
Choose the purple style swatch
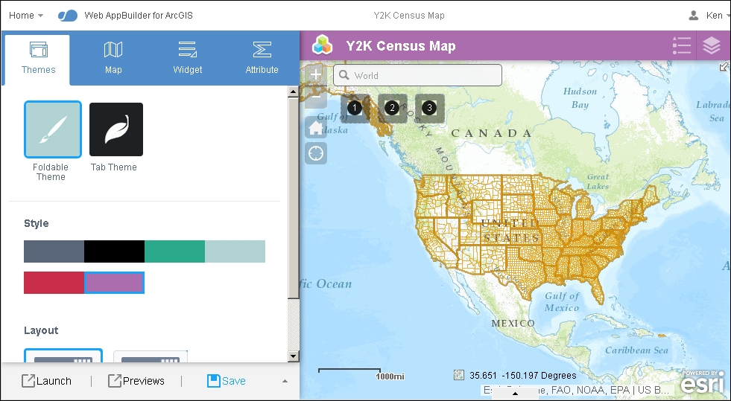pyautogui.click(x=114, y=283)
